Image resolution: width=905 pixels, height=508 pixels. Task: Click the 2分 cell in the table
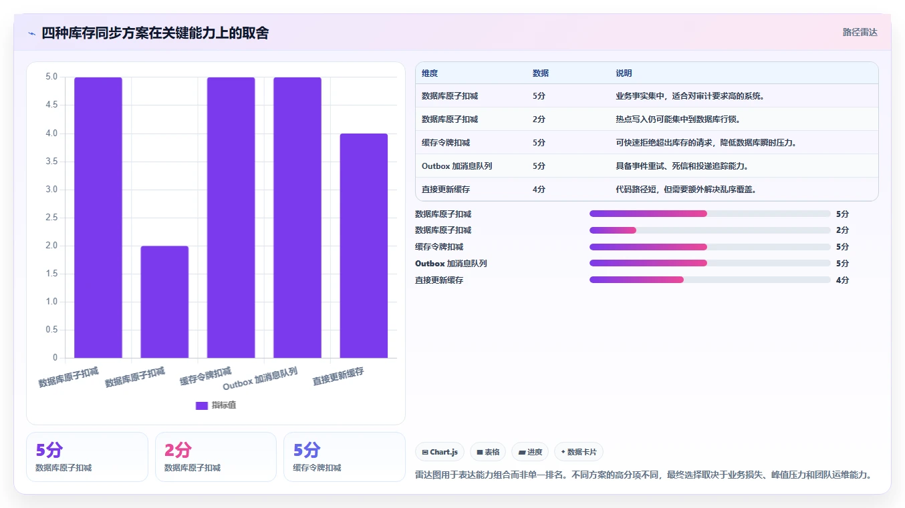click(x=539, y=119)
